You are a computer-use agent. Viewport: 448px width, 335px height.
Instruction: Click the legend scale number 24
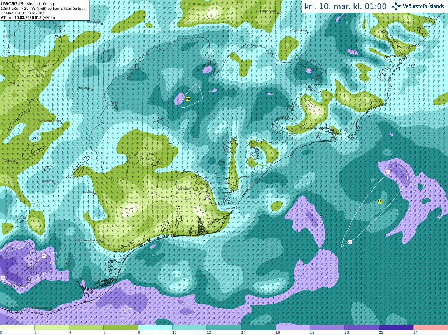(415, 333)
